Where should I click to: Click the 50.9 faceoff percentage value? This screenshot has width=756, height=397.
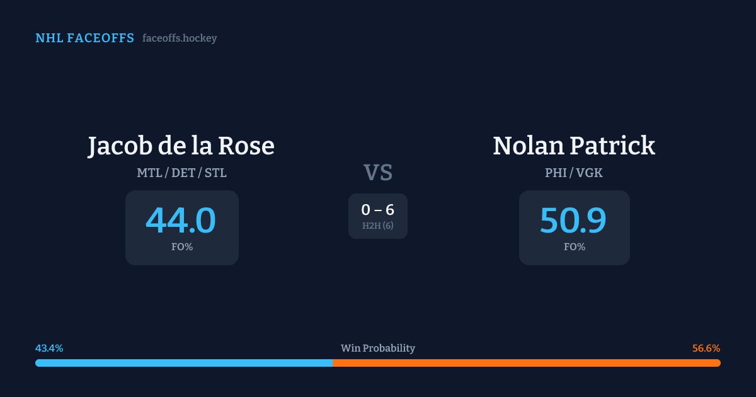[574, 221]
